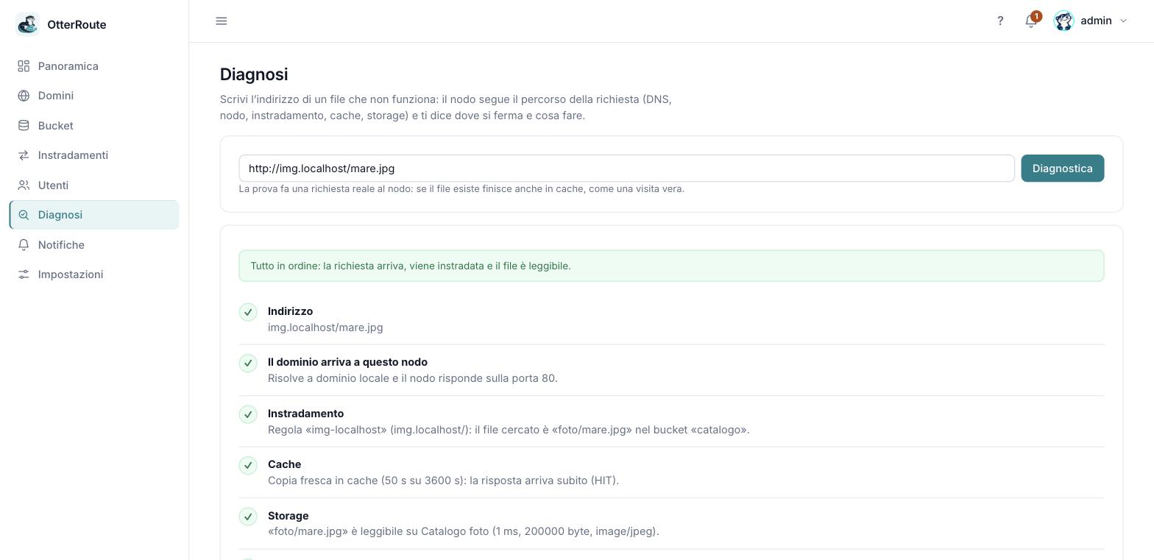
Task: Click the Instradamenti arrows icon
Action: (24, 155)
